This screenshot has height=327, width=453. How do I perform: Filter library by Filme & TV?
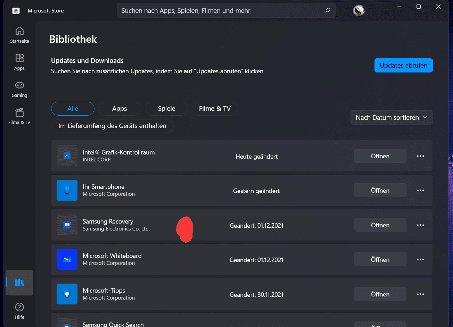tap(215, 109)
